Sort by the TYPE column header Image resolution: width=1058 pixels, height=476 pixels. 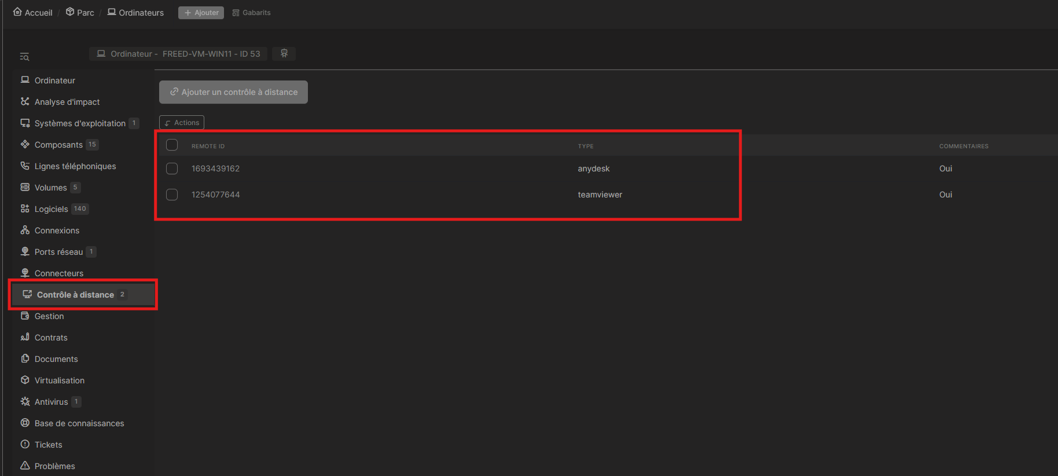585,146
